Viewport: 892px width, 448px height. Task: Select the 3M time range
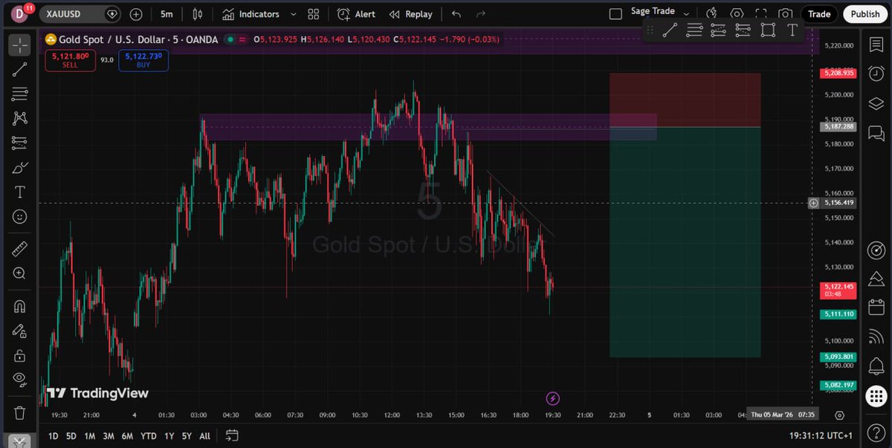point(109,436)
